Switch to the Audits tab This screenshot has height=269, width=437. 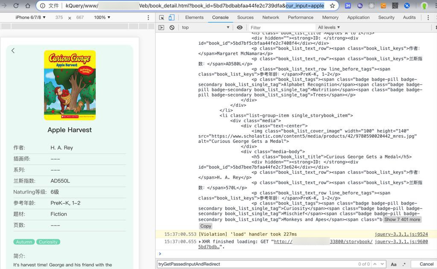[409, 17]
